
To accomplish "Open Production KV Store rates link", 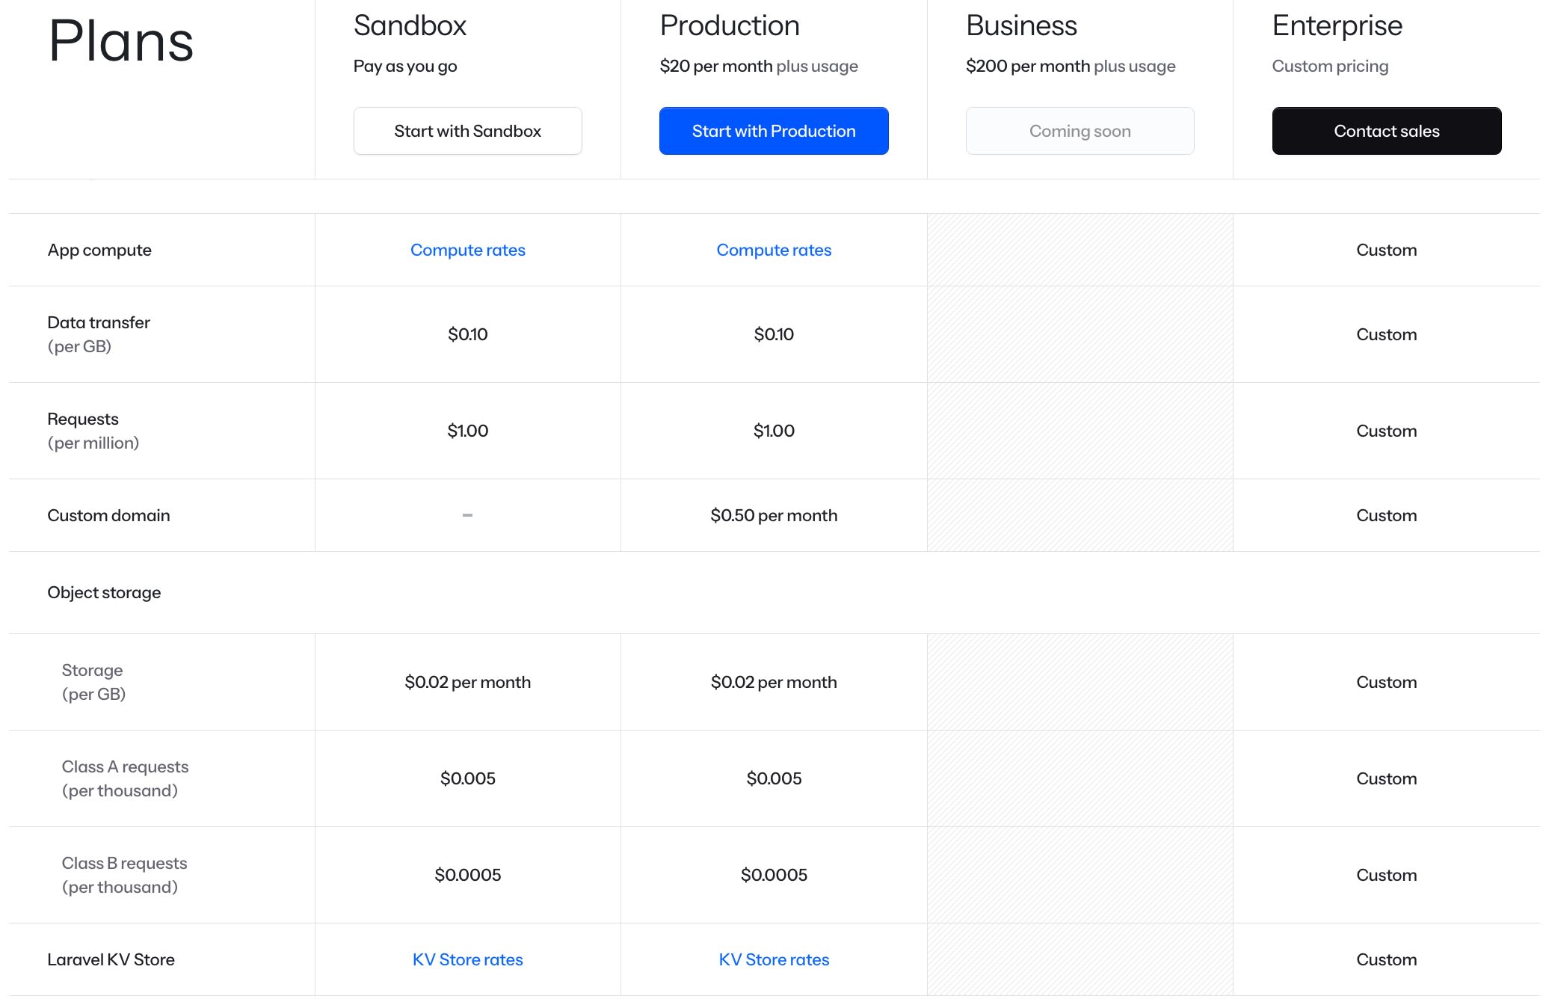I will (773, 959).
